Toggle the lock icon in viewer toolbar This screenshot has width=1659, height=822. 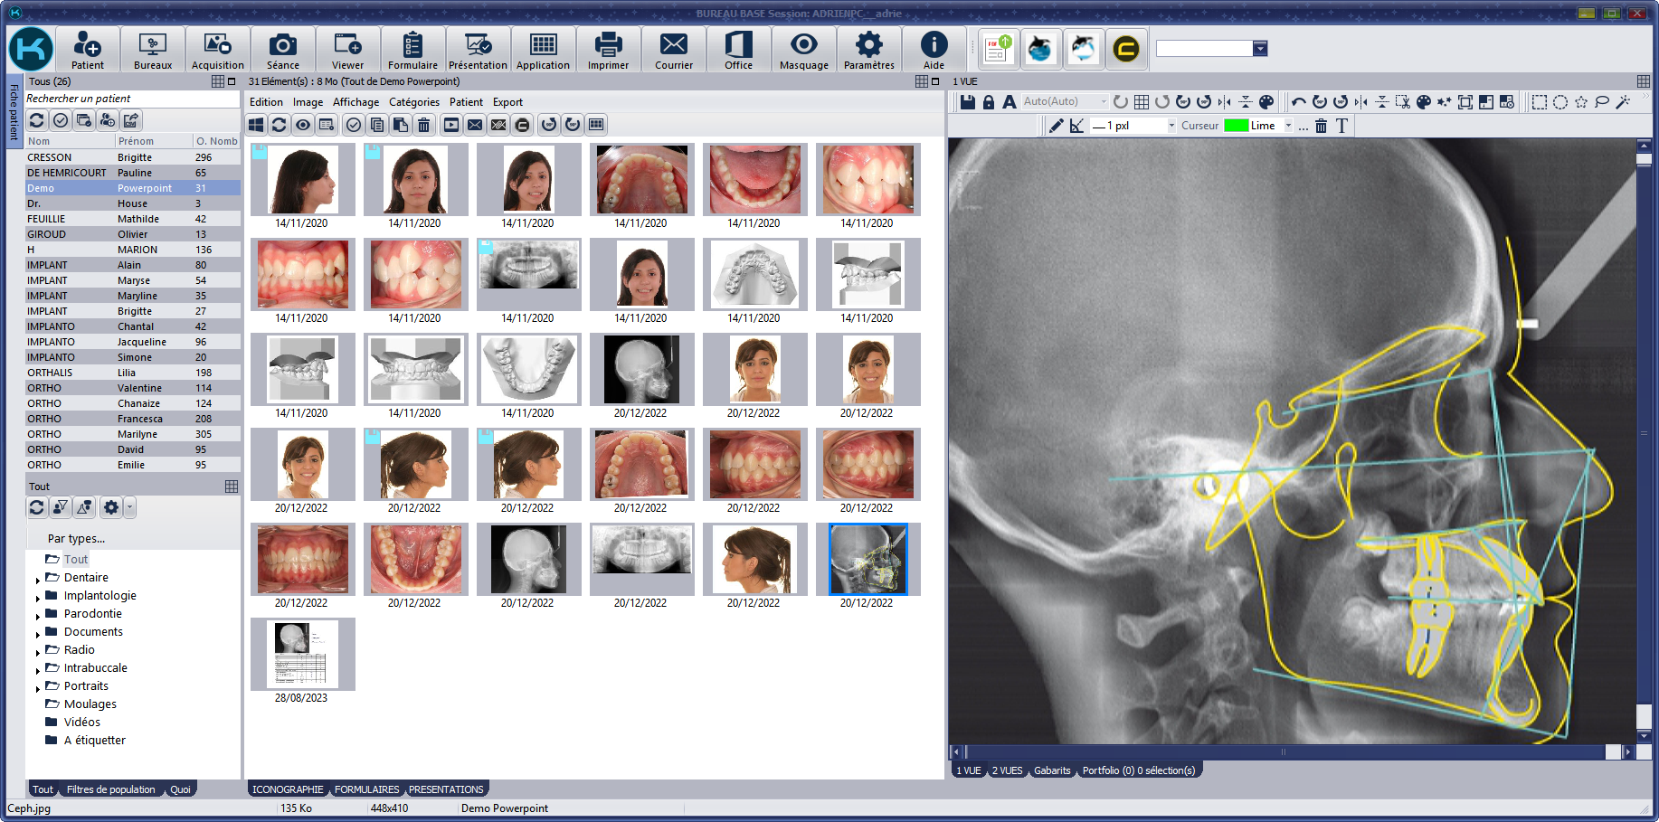[x=989, y=102]
